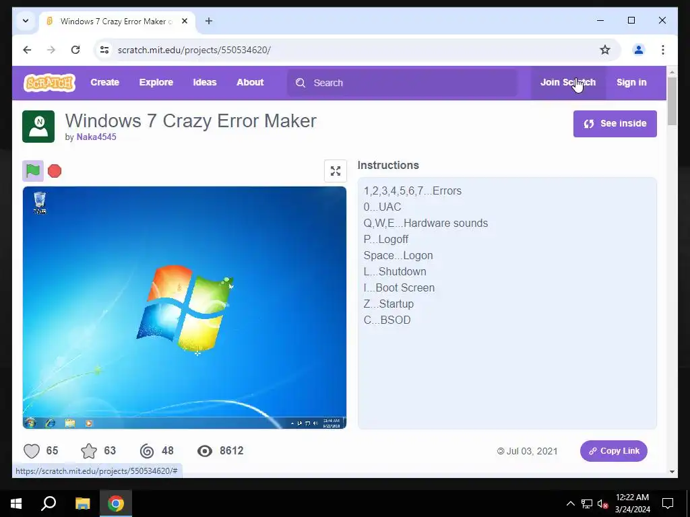Image resolution: width=690 pixels, height=517 pixels.
Task: Open the Explore menu item
Action: point(156,82)
